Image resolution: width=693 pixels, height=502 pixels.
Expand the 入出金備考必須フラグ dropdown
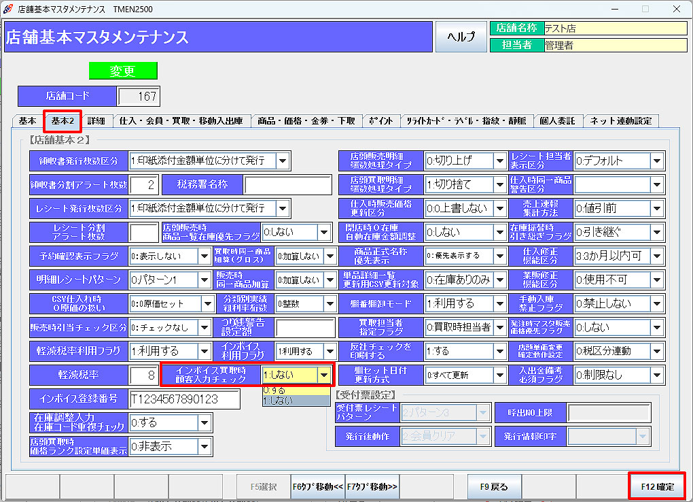[657, 375]
